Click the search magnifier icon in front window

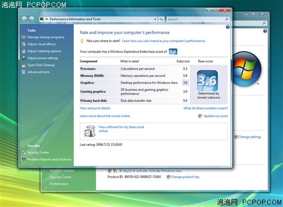[227, 19]
